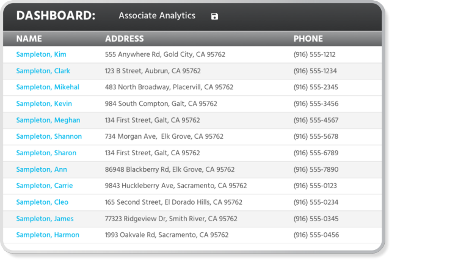Open Sampleton, James record link
Image resolution: width=469 pixels, height=264 pixels.
(45, 219)
